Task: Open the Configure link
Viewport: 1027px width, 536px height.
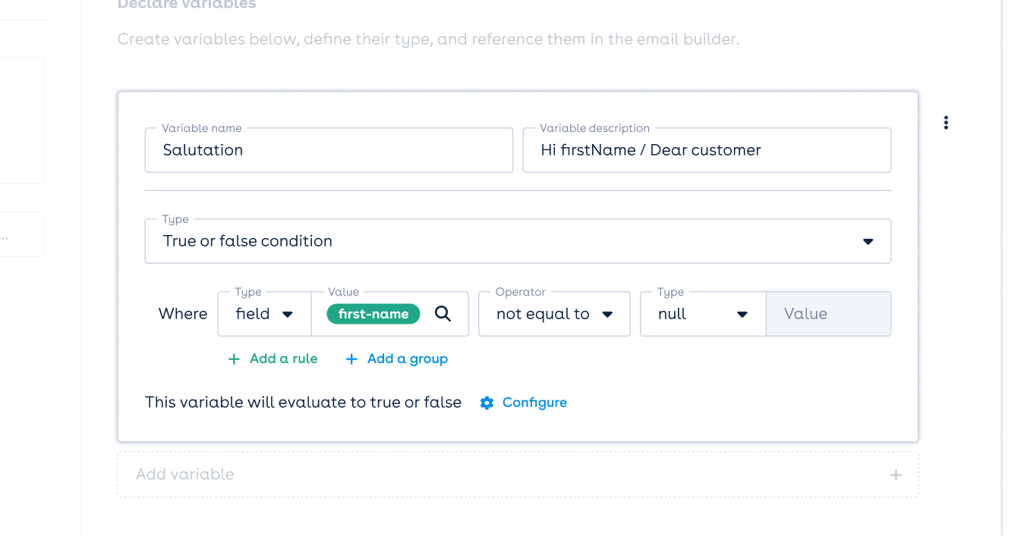Action: click(534, 403)
